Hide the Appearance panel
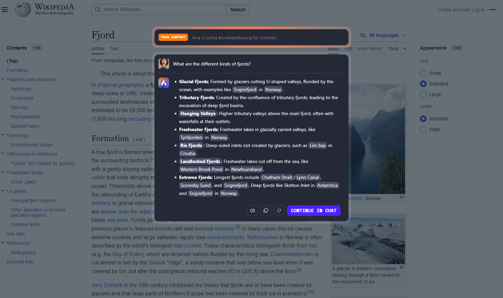Image resolution: width=503 pixels, height=298 pixels. pos(457,48)
